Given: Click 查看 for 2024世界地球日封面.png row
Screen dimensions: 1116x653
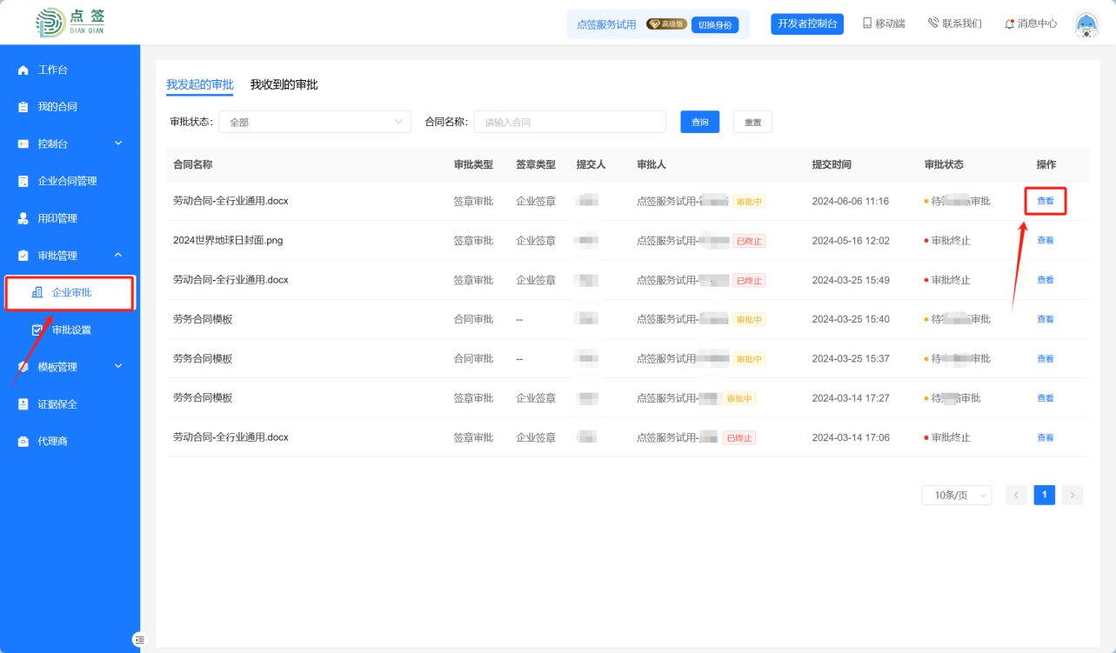Looking at the screenshot, I should click(x=1046, y=240).
